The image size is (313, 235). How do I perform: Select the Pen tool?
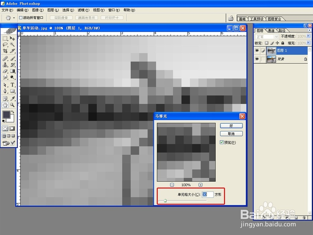(x=5, y=91)
